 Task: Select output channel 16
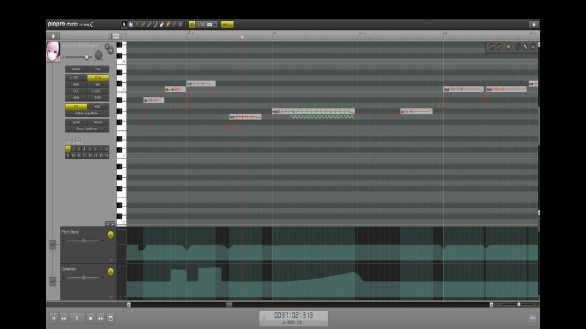106,155
